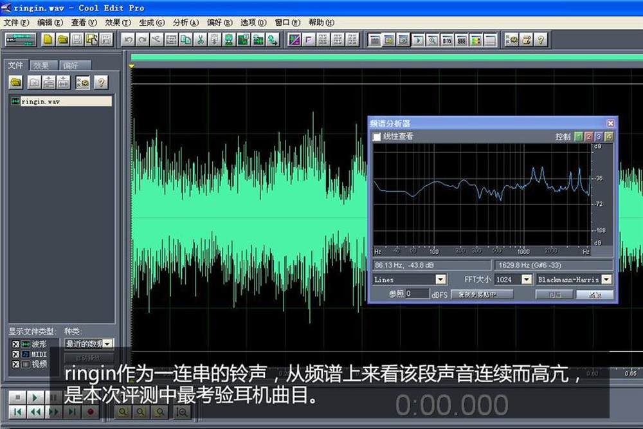The height and width of the screenshot is (429, 643).
Task: Click the redo arrow in the toolbar
Action: 143,40
